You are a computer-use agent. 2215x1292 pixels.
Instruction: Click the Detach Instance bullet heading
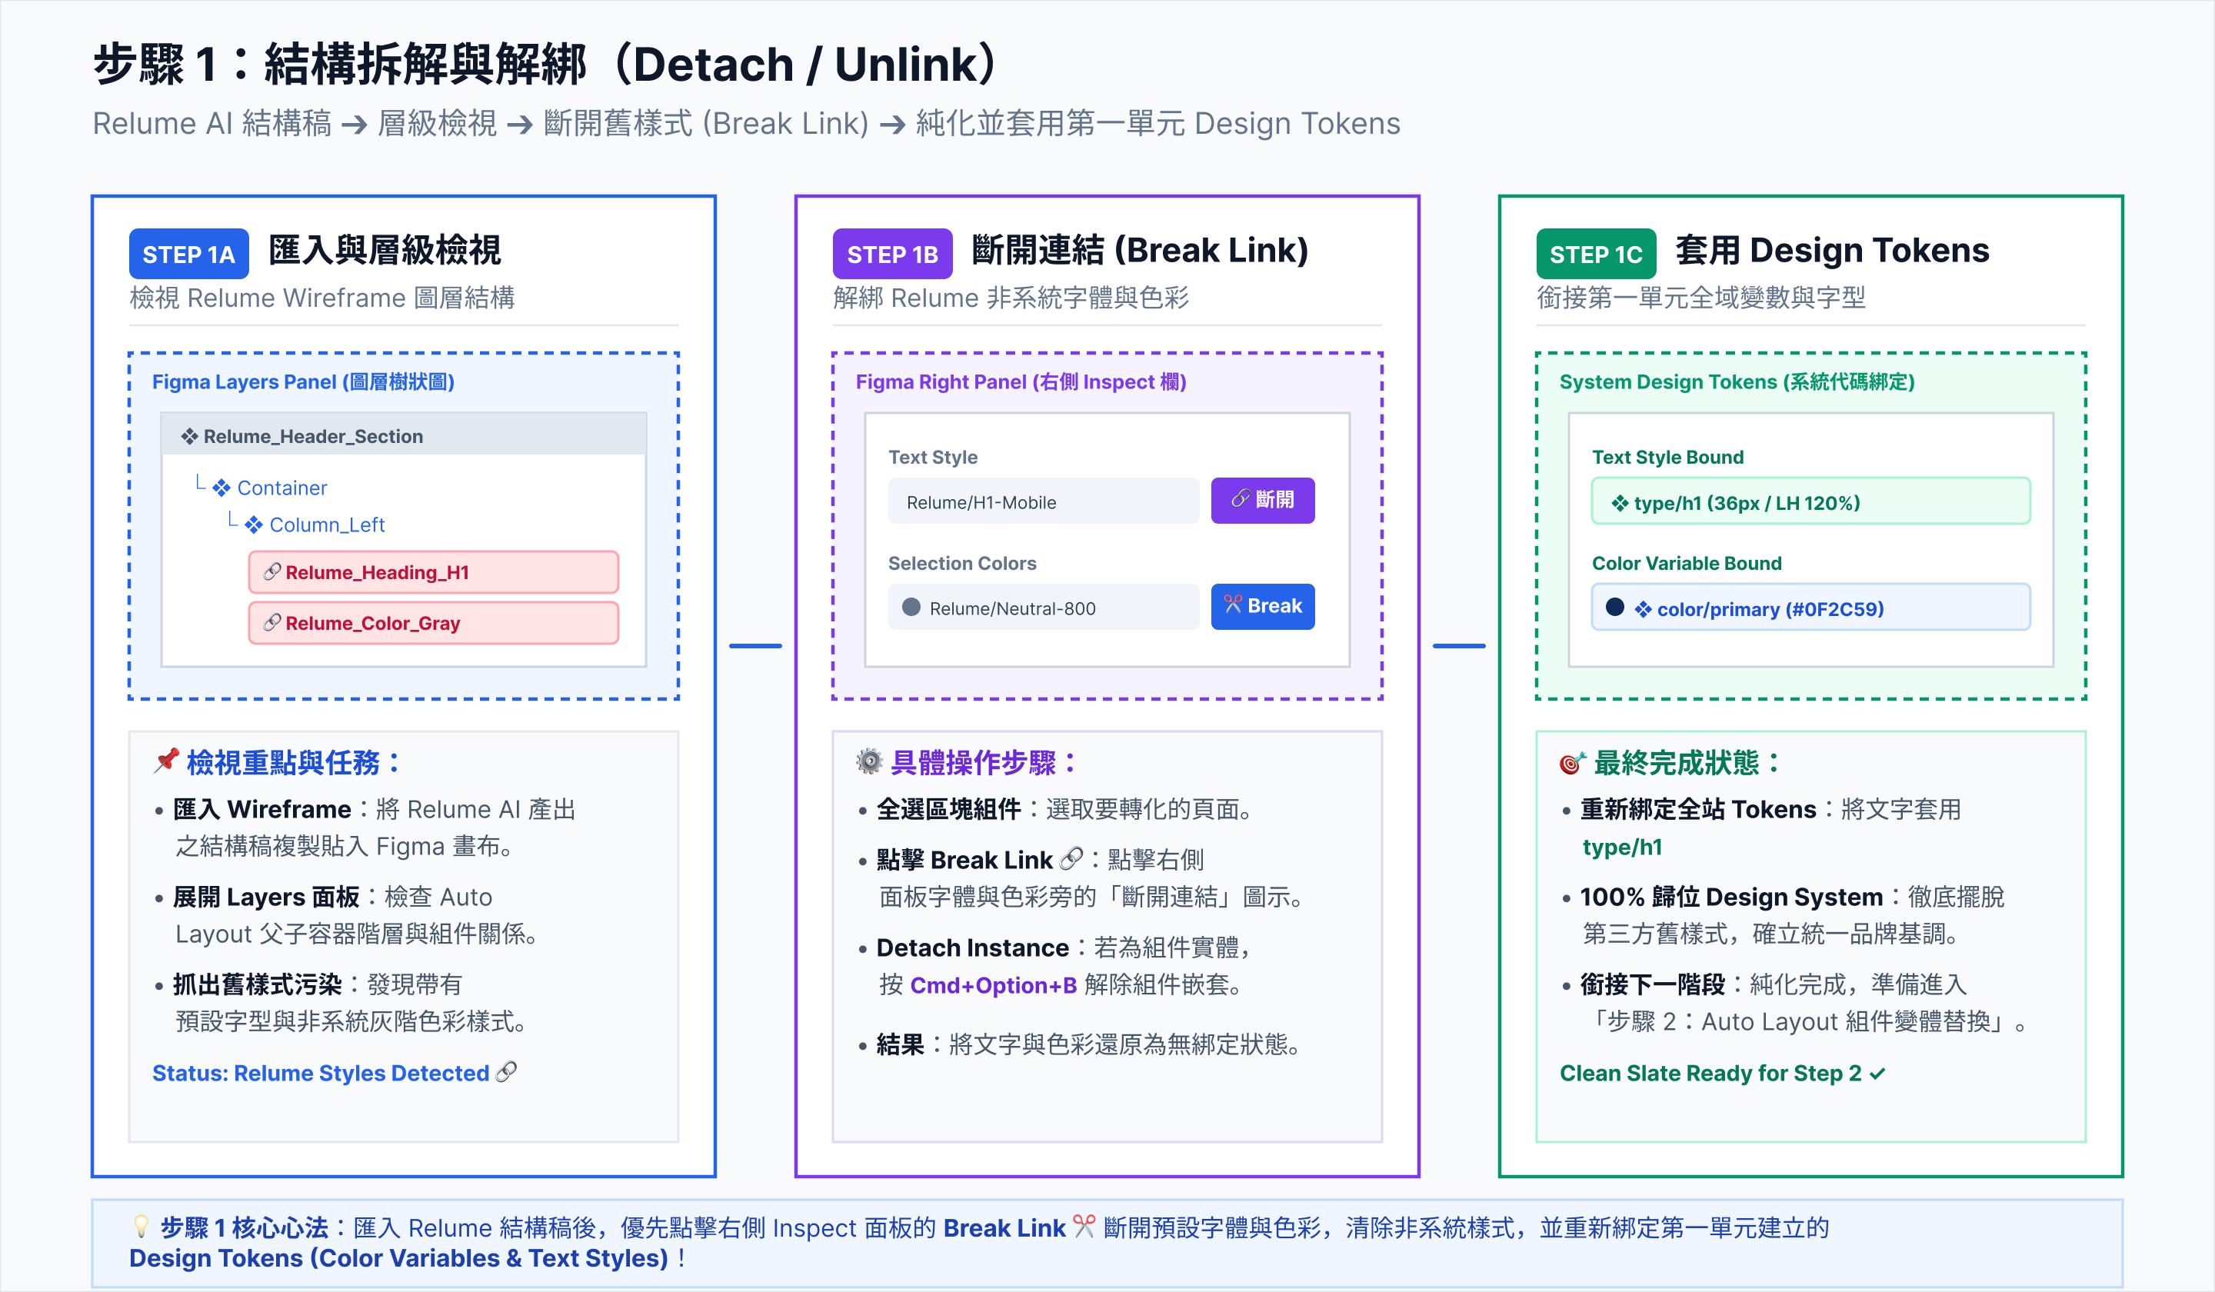click(x=972, y=947)
